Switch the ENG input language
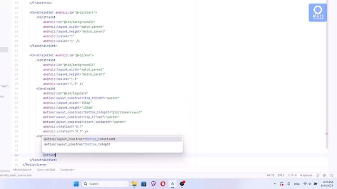 (x=297, y=184)
